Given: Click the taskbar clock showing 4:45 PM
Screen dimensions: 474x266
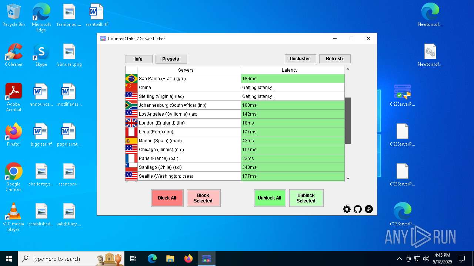Looking at the screenshot, I should coord(443,259).
